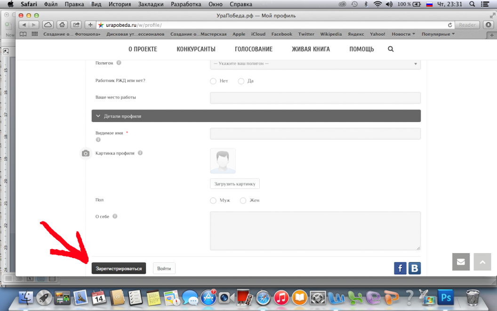Click the Войти button

click(x=164, y=269)
